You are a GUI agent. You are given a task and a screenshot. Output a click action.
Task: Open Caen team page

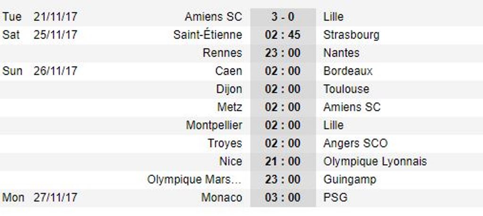pos(229,71)
